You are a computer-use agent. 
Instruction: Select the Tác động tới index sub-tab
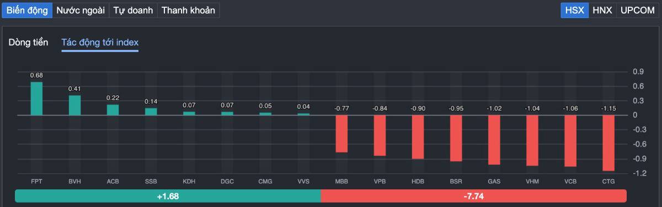[x=100, y=42]
